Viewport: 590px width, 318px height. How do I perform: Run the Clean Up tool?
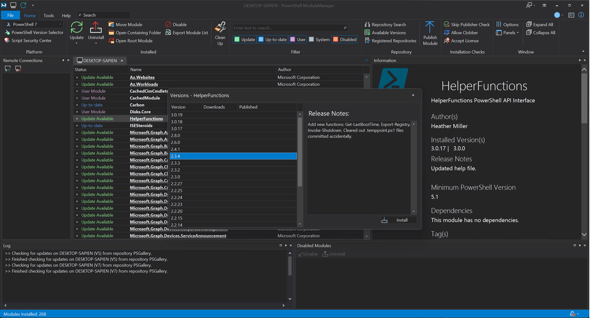(220, 34)
